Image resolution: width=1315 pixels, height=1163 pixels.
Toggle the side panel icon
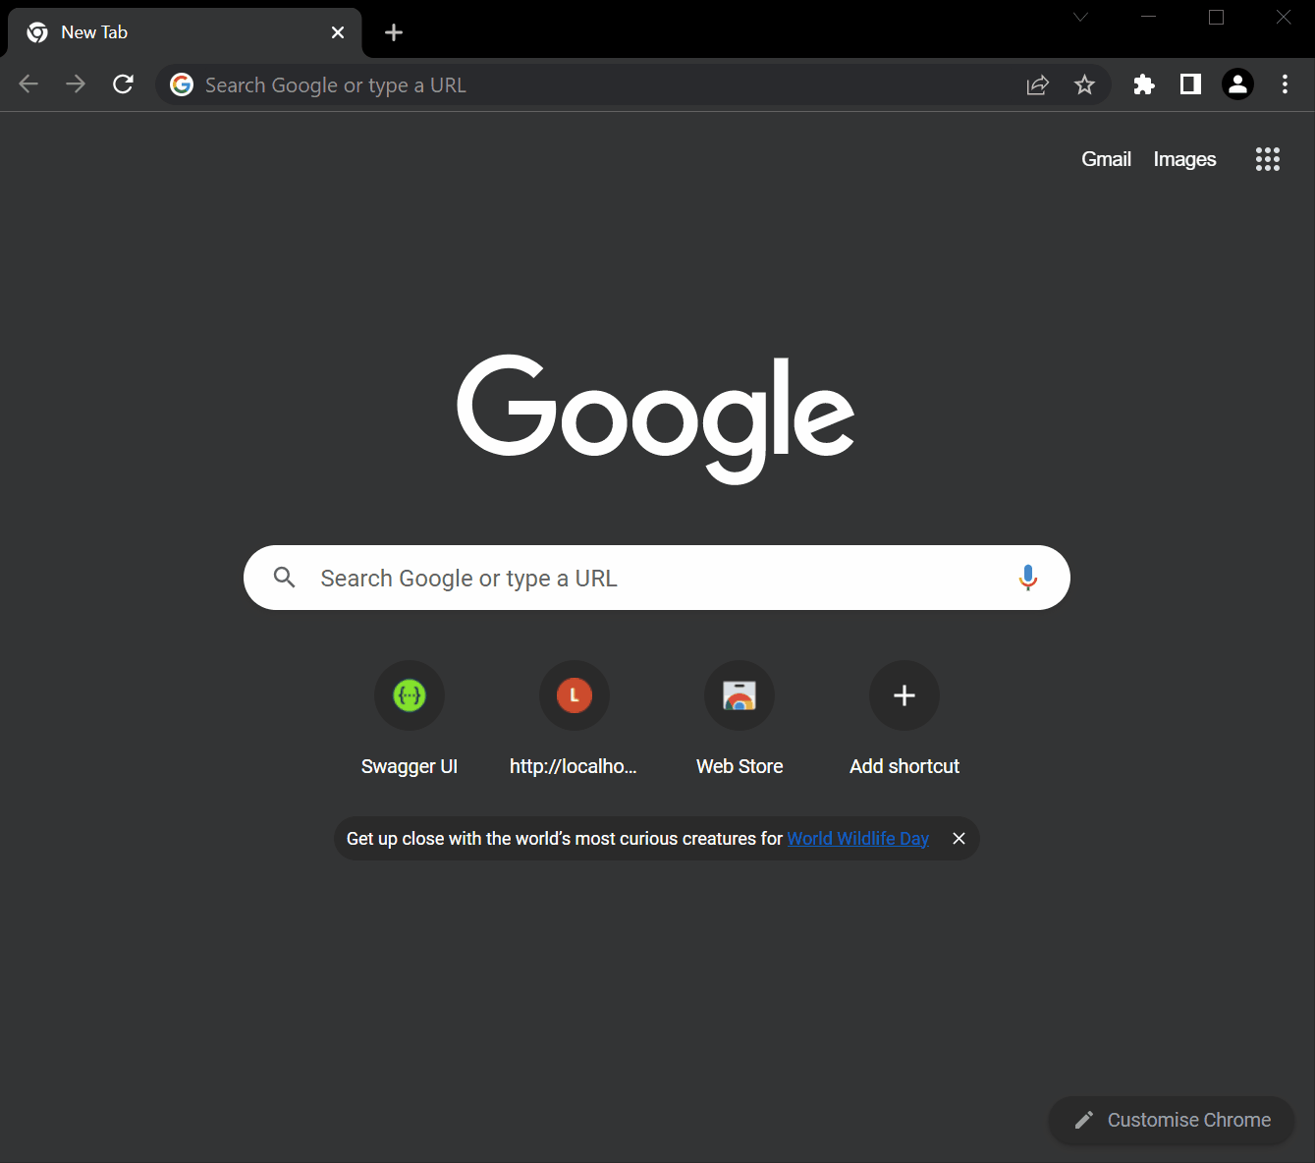1190,84
